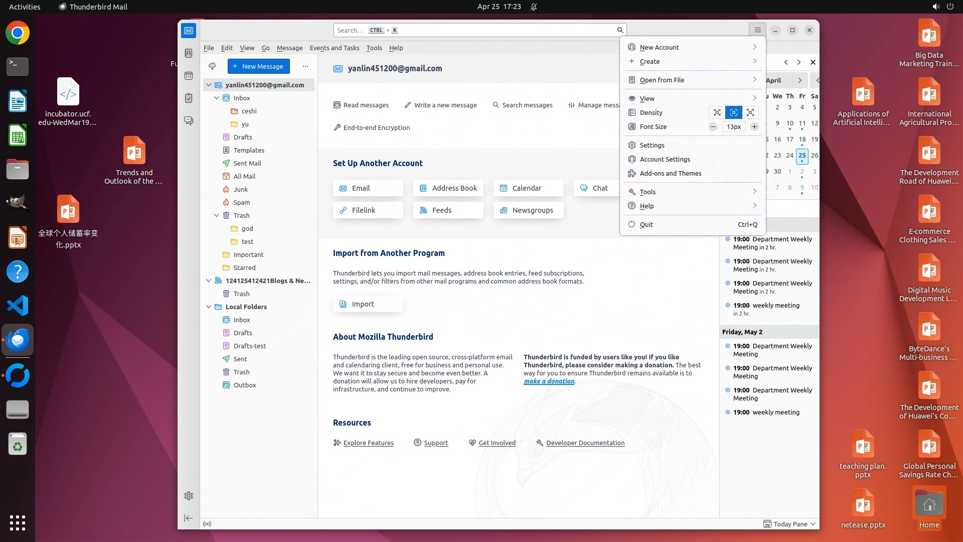
Task: Open Account Settings from the menu
Action: (665, 159)
